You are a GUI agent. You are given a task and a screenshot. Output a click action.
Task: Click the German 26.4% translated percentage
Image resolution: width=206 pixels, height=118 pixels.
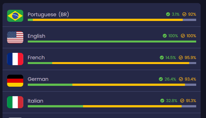170,79
